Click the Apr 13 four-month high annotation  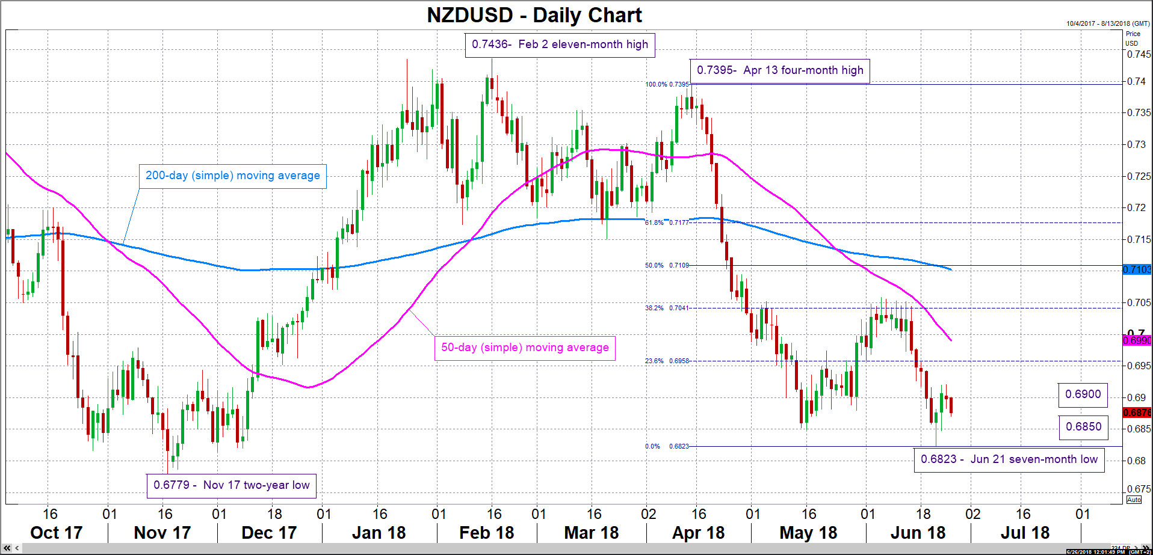[x=779, y=70]
